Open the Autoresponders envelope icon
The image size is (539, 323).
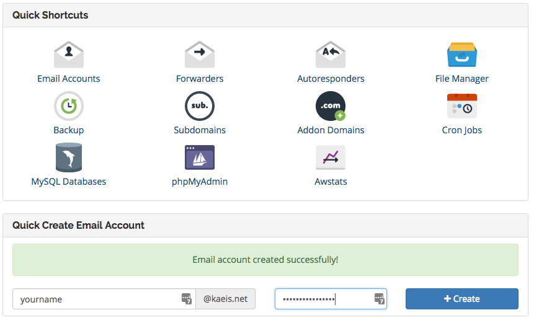[331, 55]
